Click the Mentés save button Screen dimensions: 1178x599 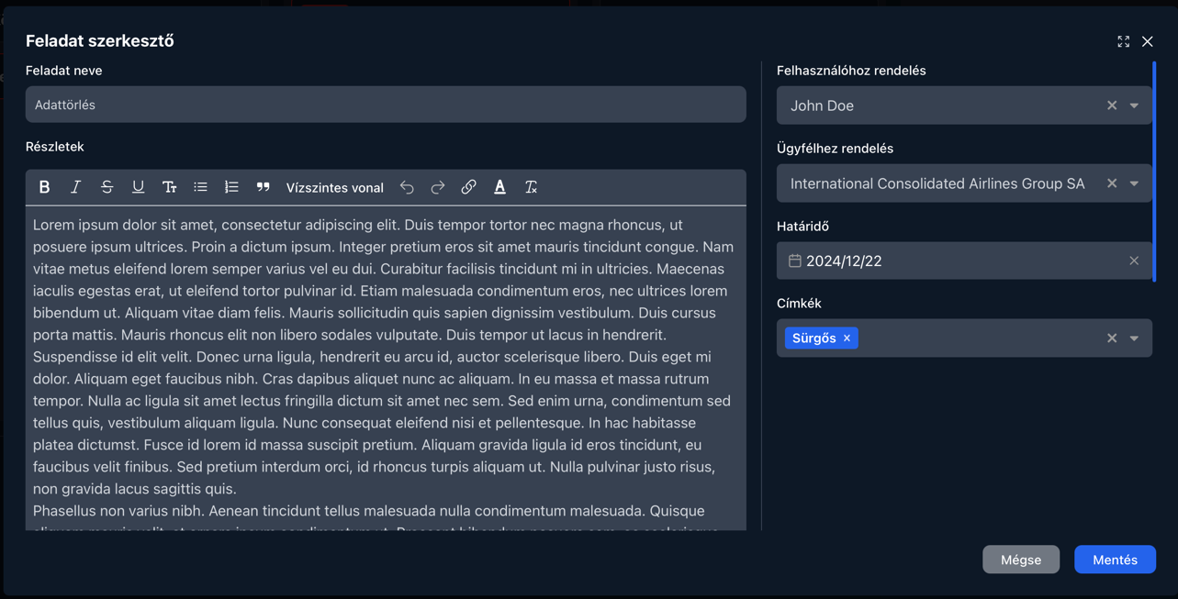[1115, 560]
